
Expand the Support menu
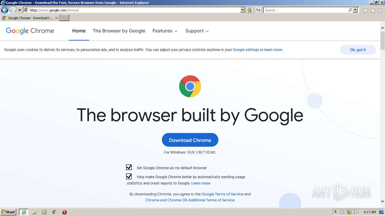(x=197, y=31)
